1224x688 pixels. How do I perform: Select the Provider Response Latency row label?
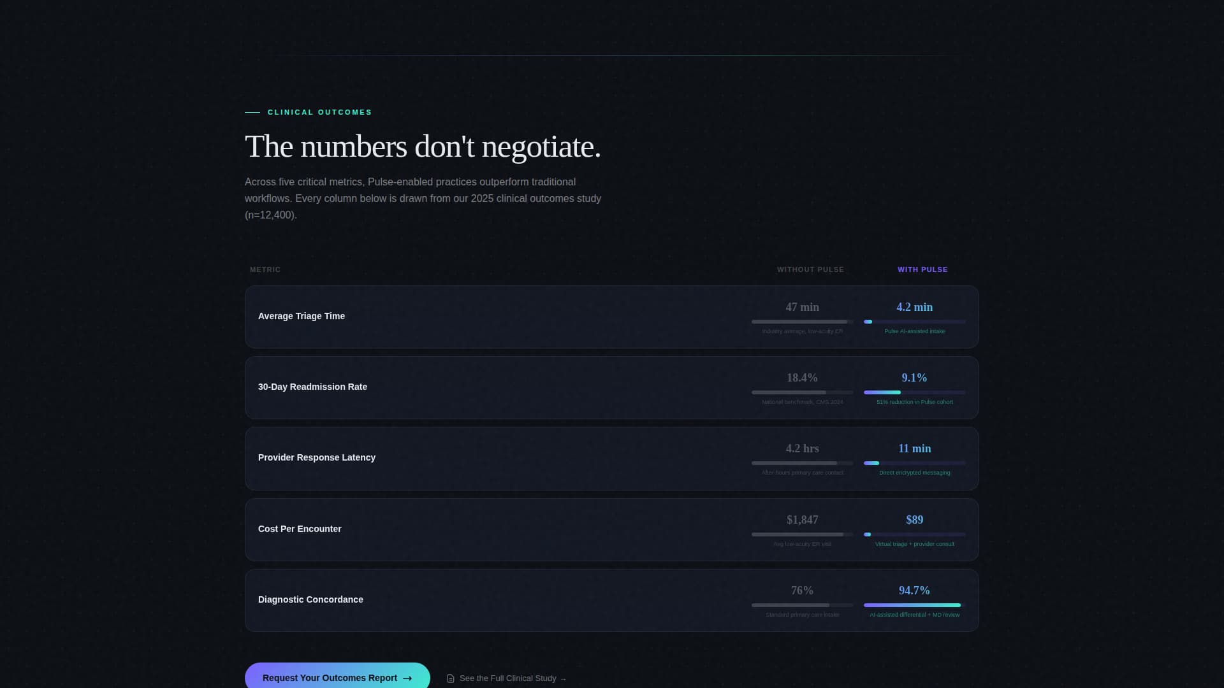coord(317,457)
